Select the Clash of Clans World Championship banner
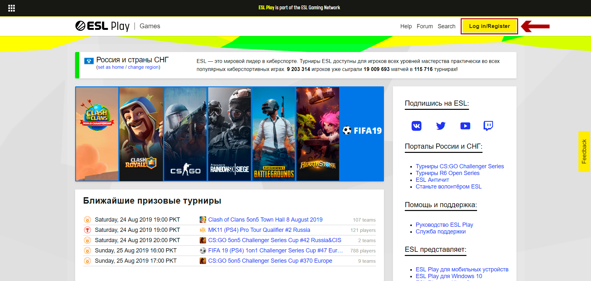 [97, 134]
